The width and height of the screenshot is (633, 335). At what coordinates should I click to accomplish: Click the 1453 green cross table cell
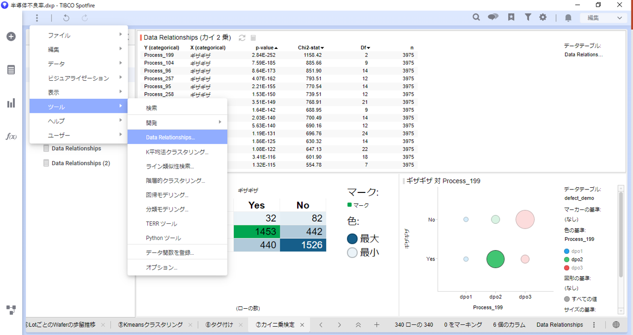click(256, 232)
